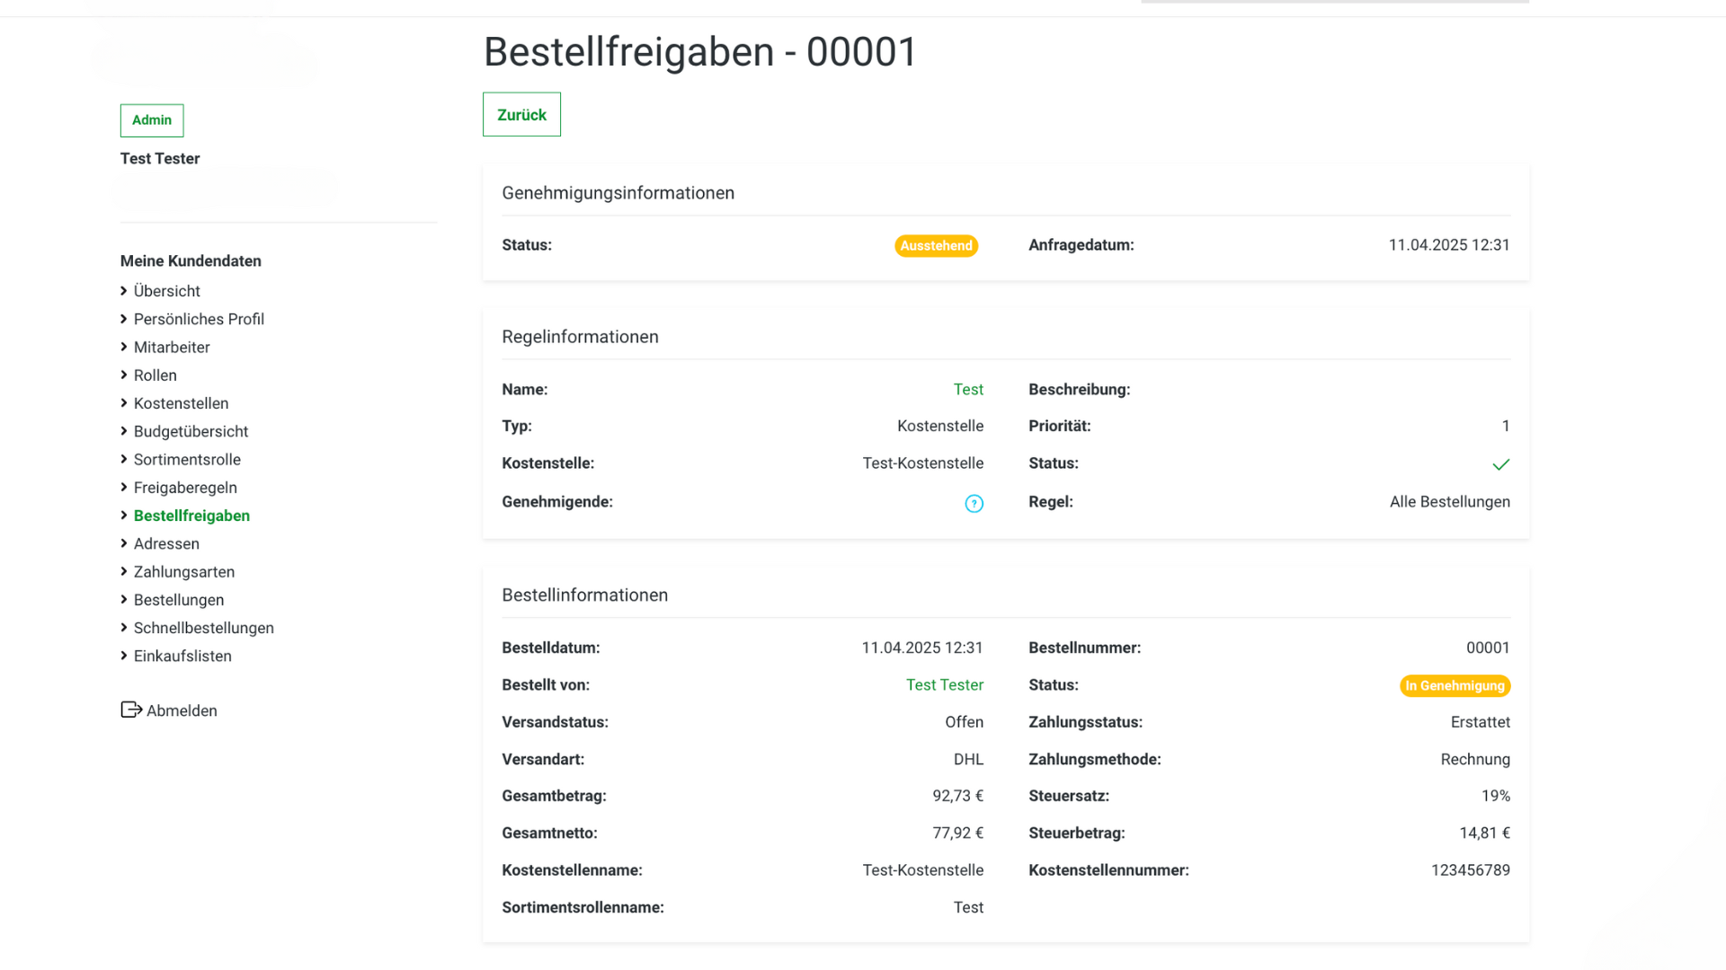This screenshot has width=1726, height=970.
Task: Click the Admin badge button
Action: [152, 120]
